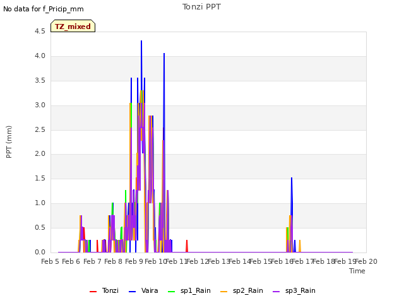Click the red Tonzi legend color marker
This screenshot has height=303, width=404.
[93, 292]
